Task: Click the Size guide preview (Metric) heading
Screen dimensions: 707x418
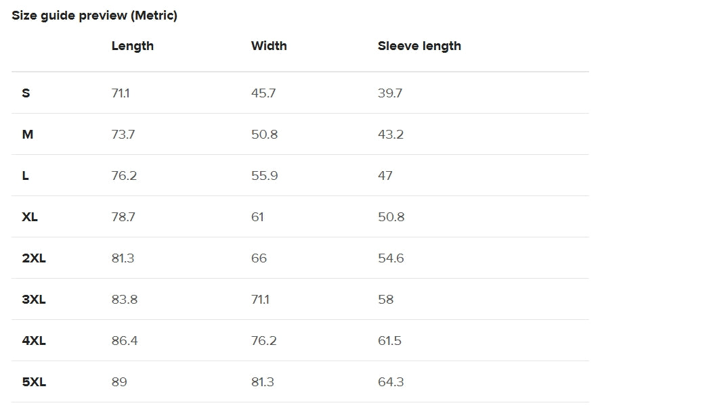Action: (94, 16)
